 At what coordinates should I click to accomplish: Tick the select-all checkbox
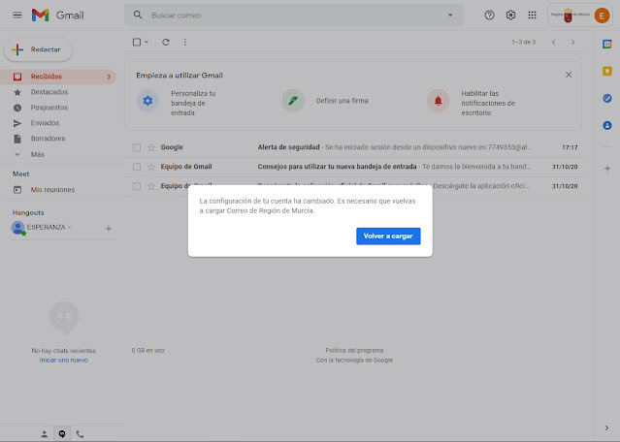137,42
